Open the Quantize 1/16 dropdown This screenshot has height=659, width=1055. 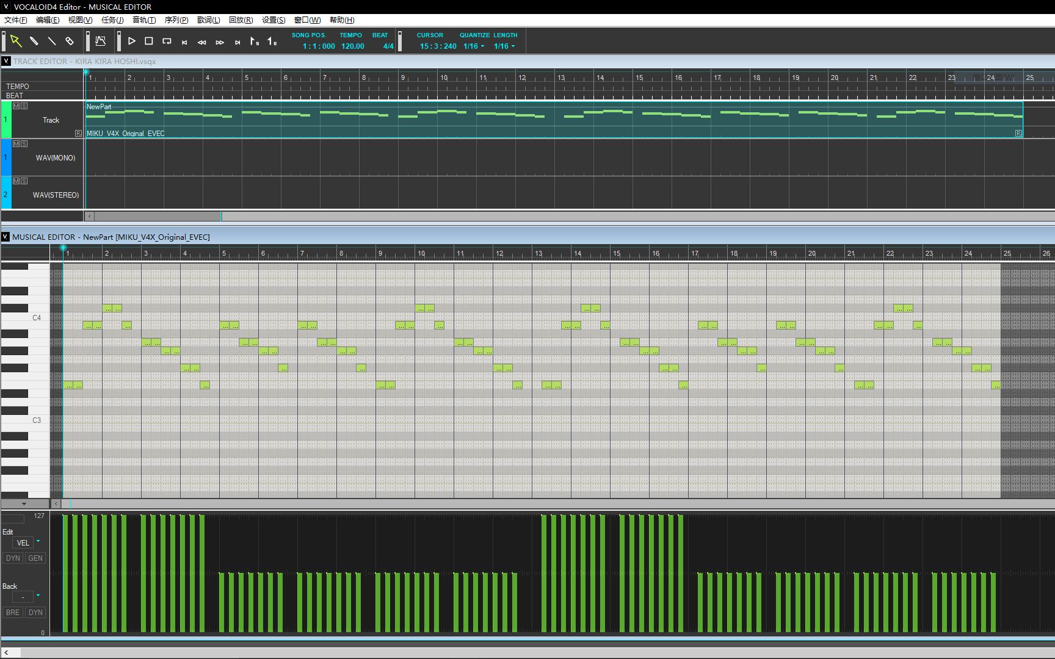coord(474,46)
